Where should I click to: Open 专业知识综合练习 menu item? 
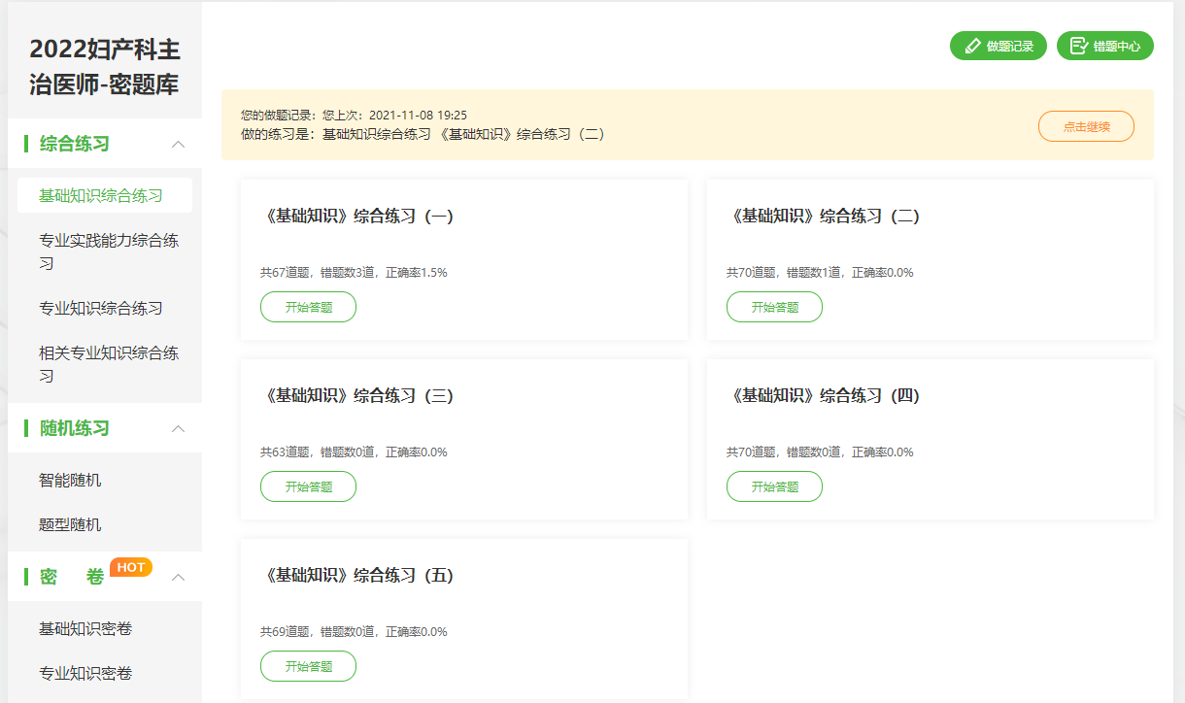click(101, 308)
